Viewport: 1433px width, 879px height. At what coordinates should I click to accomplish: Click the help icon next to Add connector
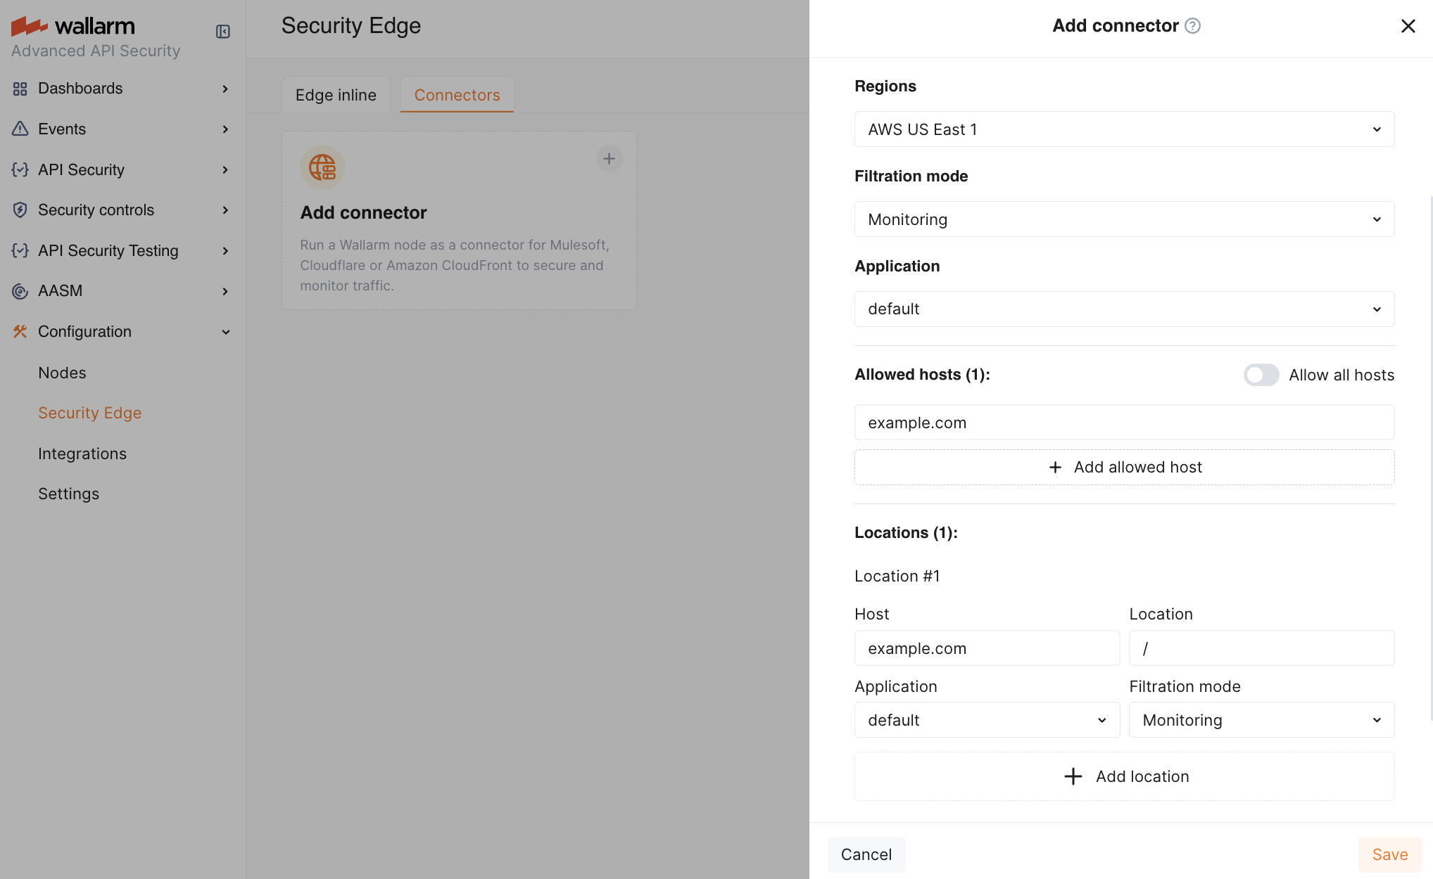pyautogui.click(x=1192, y=26)
